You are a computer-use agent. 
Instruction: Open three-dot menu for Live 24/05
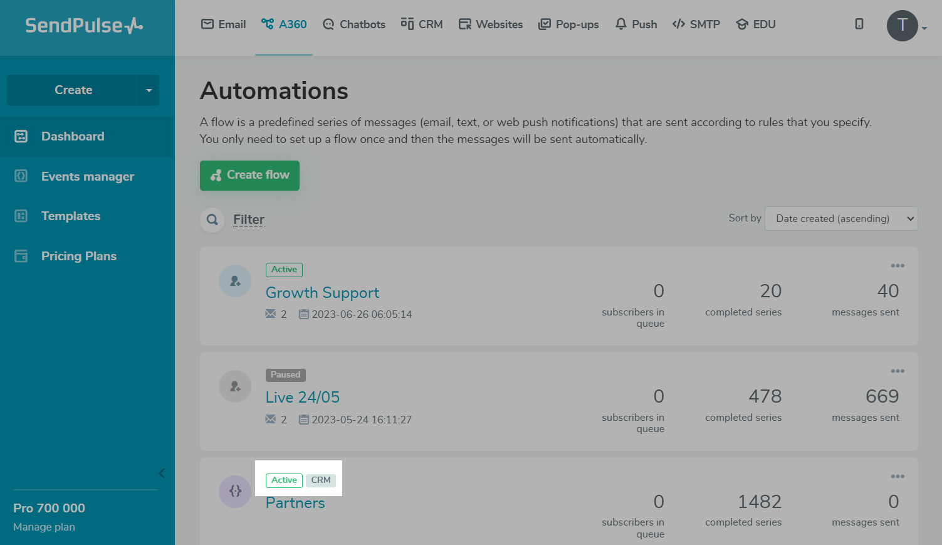898,371
